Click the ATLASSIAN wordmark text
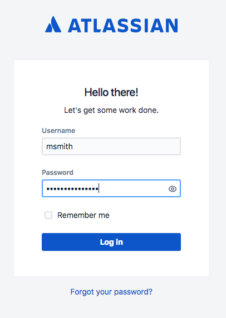The image size is (226, 318). pos(123,26)
